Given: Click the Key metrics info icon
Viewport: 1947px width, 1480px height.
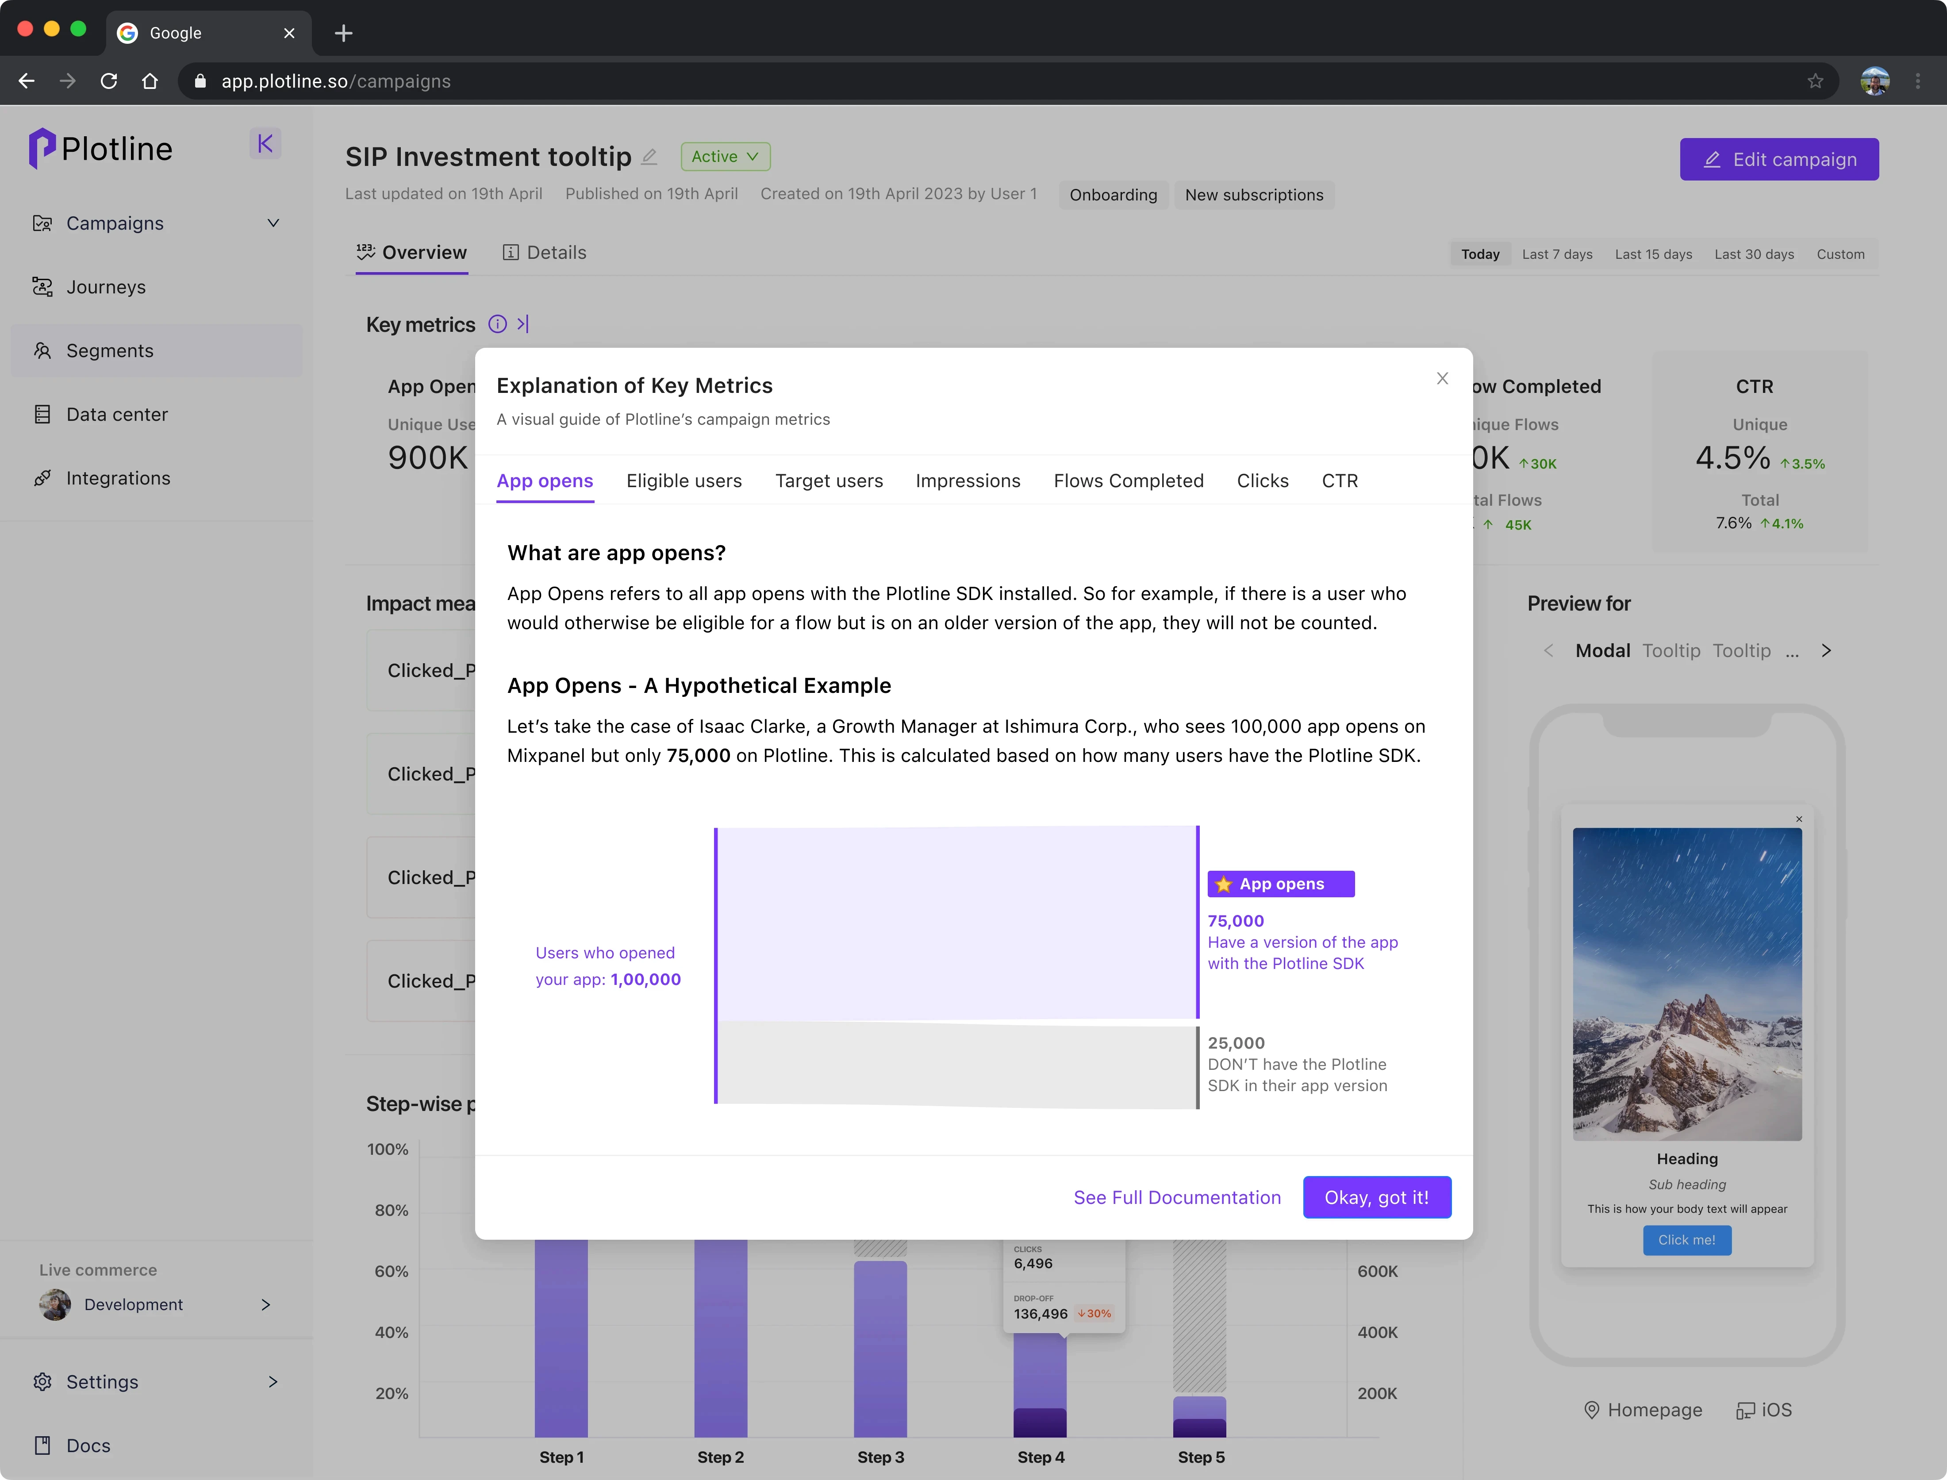Looking at the screenshot, I should pos(498,324).
